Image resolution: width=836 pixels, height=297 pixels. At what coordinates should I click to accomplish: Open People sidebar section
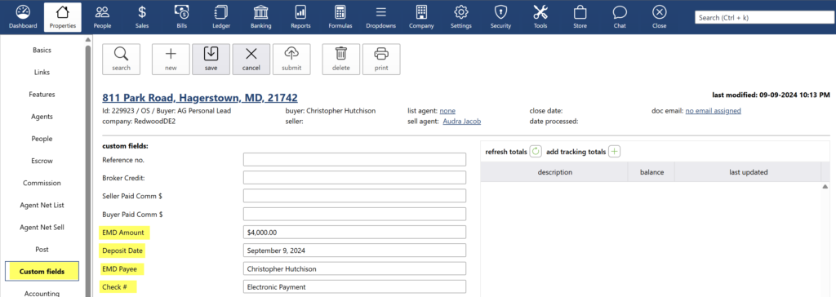click(42, 139)
